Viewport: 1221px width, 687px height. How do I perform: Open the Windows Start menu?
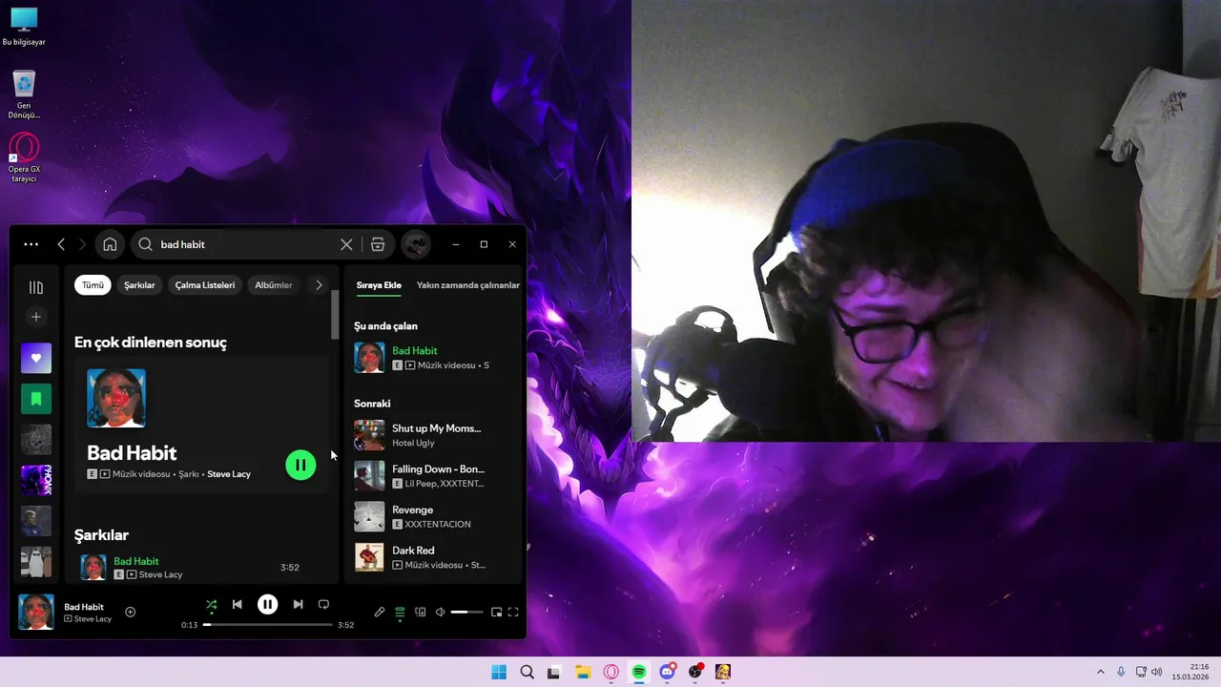[x=499, y=672]
